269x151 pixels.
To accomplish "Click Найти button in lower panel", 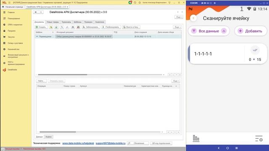I will [41, 81].
